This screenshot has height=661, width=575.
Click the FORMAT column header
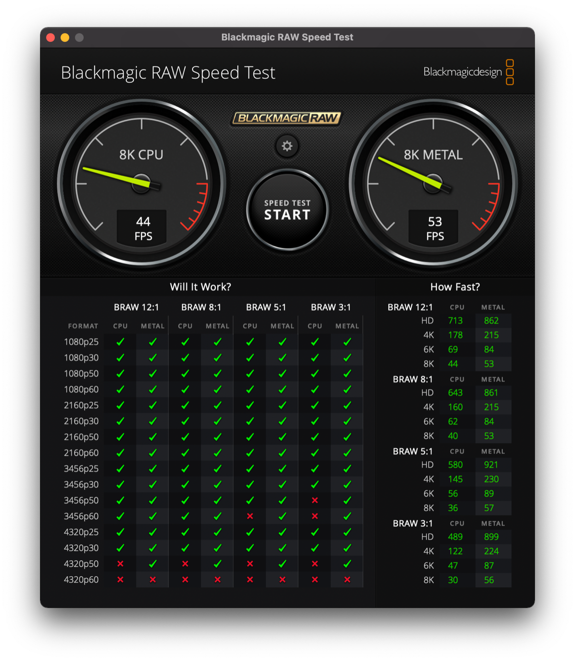(83, 326)
